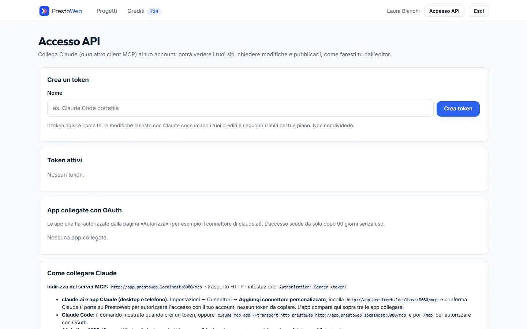This screenshot has height=329, width=527.
Task: Click the Token attivi heading
Action: tap(65, 160)
